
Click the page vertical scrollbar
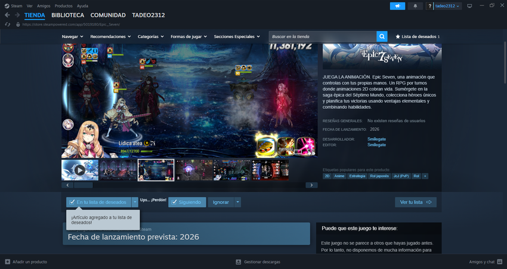[505, 63]
